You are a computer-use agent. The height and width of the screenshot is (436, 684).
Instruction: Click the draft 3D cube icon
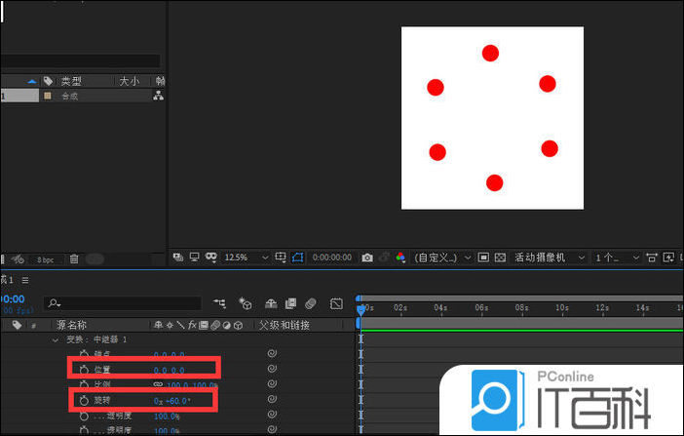tap(246, 303)
